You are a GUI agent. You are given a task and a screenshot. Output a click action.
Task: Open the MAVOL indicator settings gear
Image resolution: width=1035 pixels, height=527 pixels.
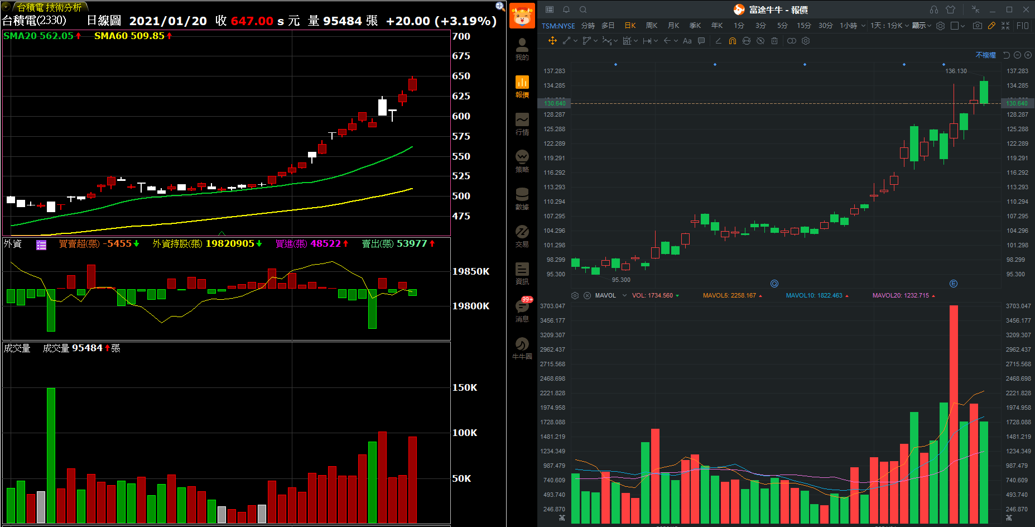pos(575,295)
